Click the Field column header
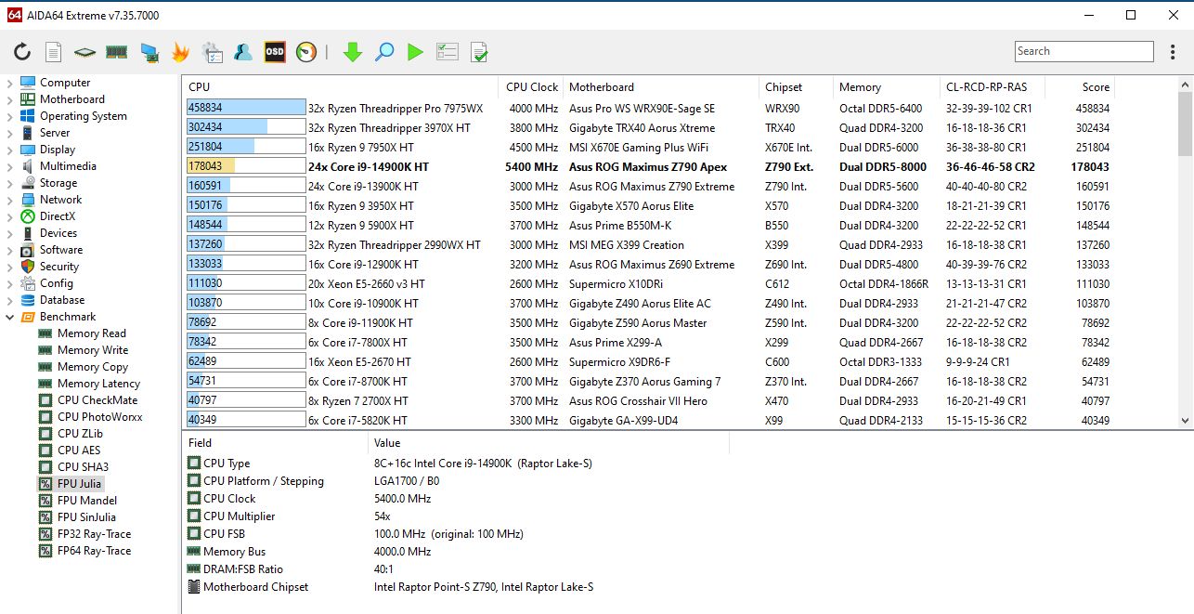Image resolution: width=1194 pixels, height=614 pixels. click(274, 443)
